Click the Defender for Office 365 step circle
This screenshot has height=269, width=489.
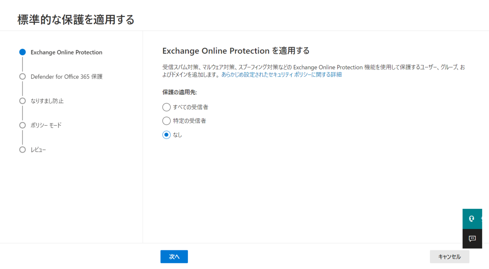tap(22, 76)
